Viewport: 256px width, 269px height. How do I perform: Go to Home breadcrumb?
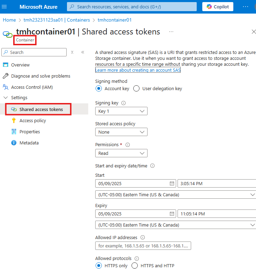(9, 20)
